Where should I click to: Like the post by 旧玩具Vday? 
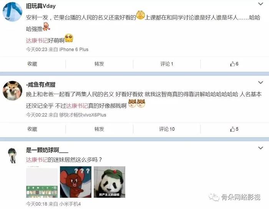pos(234,64)
